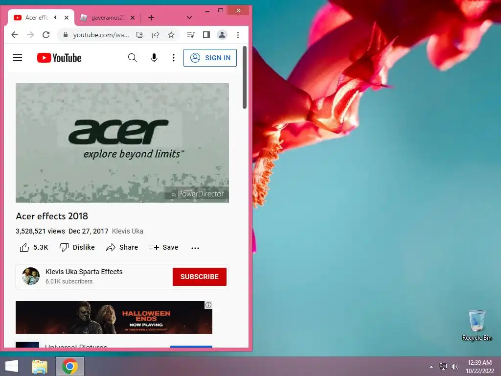Close the Acer effects tab

click(x=67, y=18)
